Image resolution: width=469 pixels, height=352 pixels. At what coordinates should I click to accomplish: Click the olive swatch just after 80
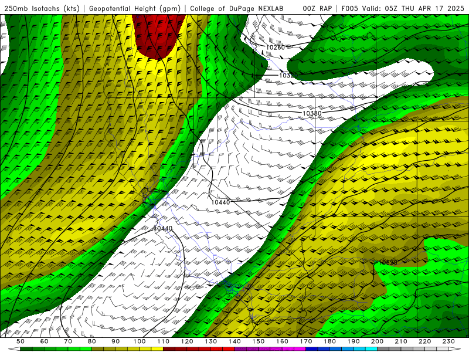[97, 349]
